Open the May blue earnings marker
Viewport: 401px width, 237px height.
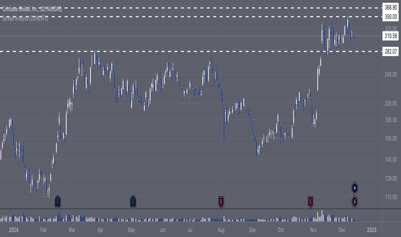(x=133, y=202)
